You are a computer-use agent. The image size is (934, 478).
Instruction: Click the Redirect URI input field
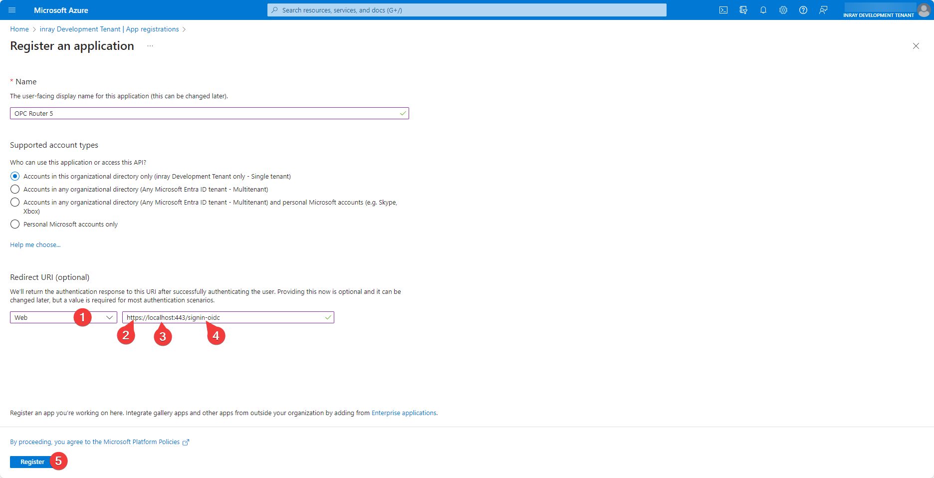(x=228, y=317)
